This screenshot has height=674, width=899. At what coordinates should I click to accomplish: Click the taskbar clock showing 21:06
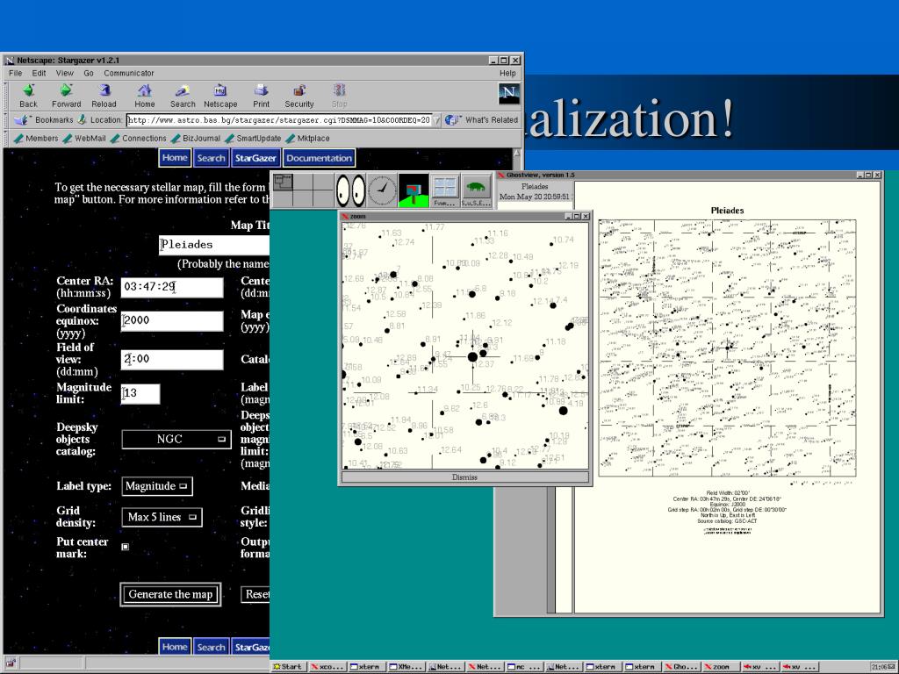click(883, 667)
